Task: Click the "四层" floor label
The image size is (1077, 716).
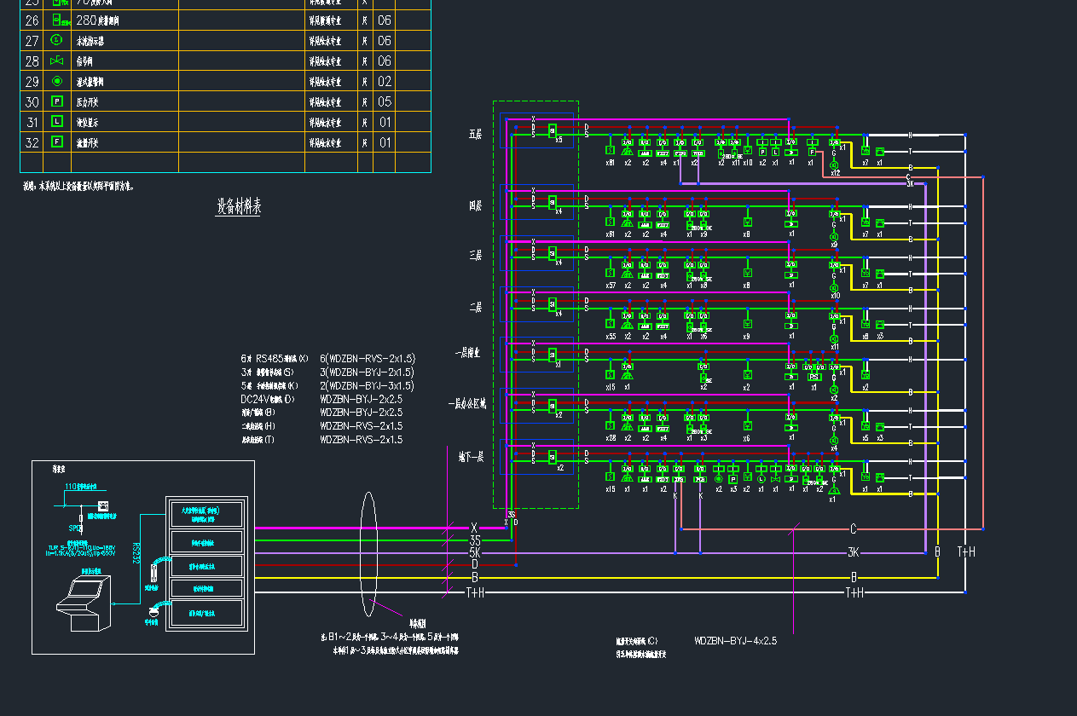Action: (476, 205)
